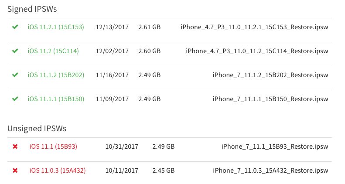Open iOS 11.2 (15C114) link
This screenshot has width=345, height=184.
tap(53, 51)
